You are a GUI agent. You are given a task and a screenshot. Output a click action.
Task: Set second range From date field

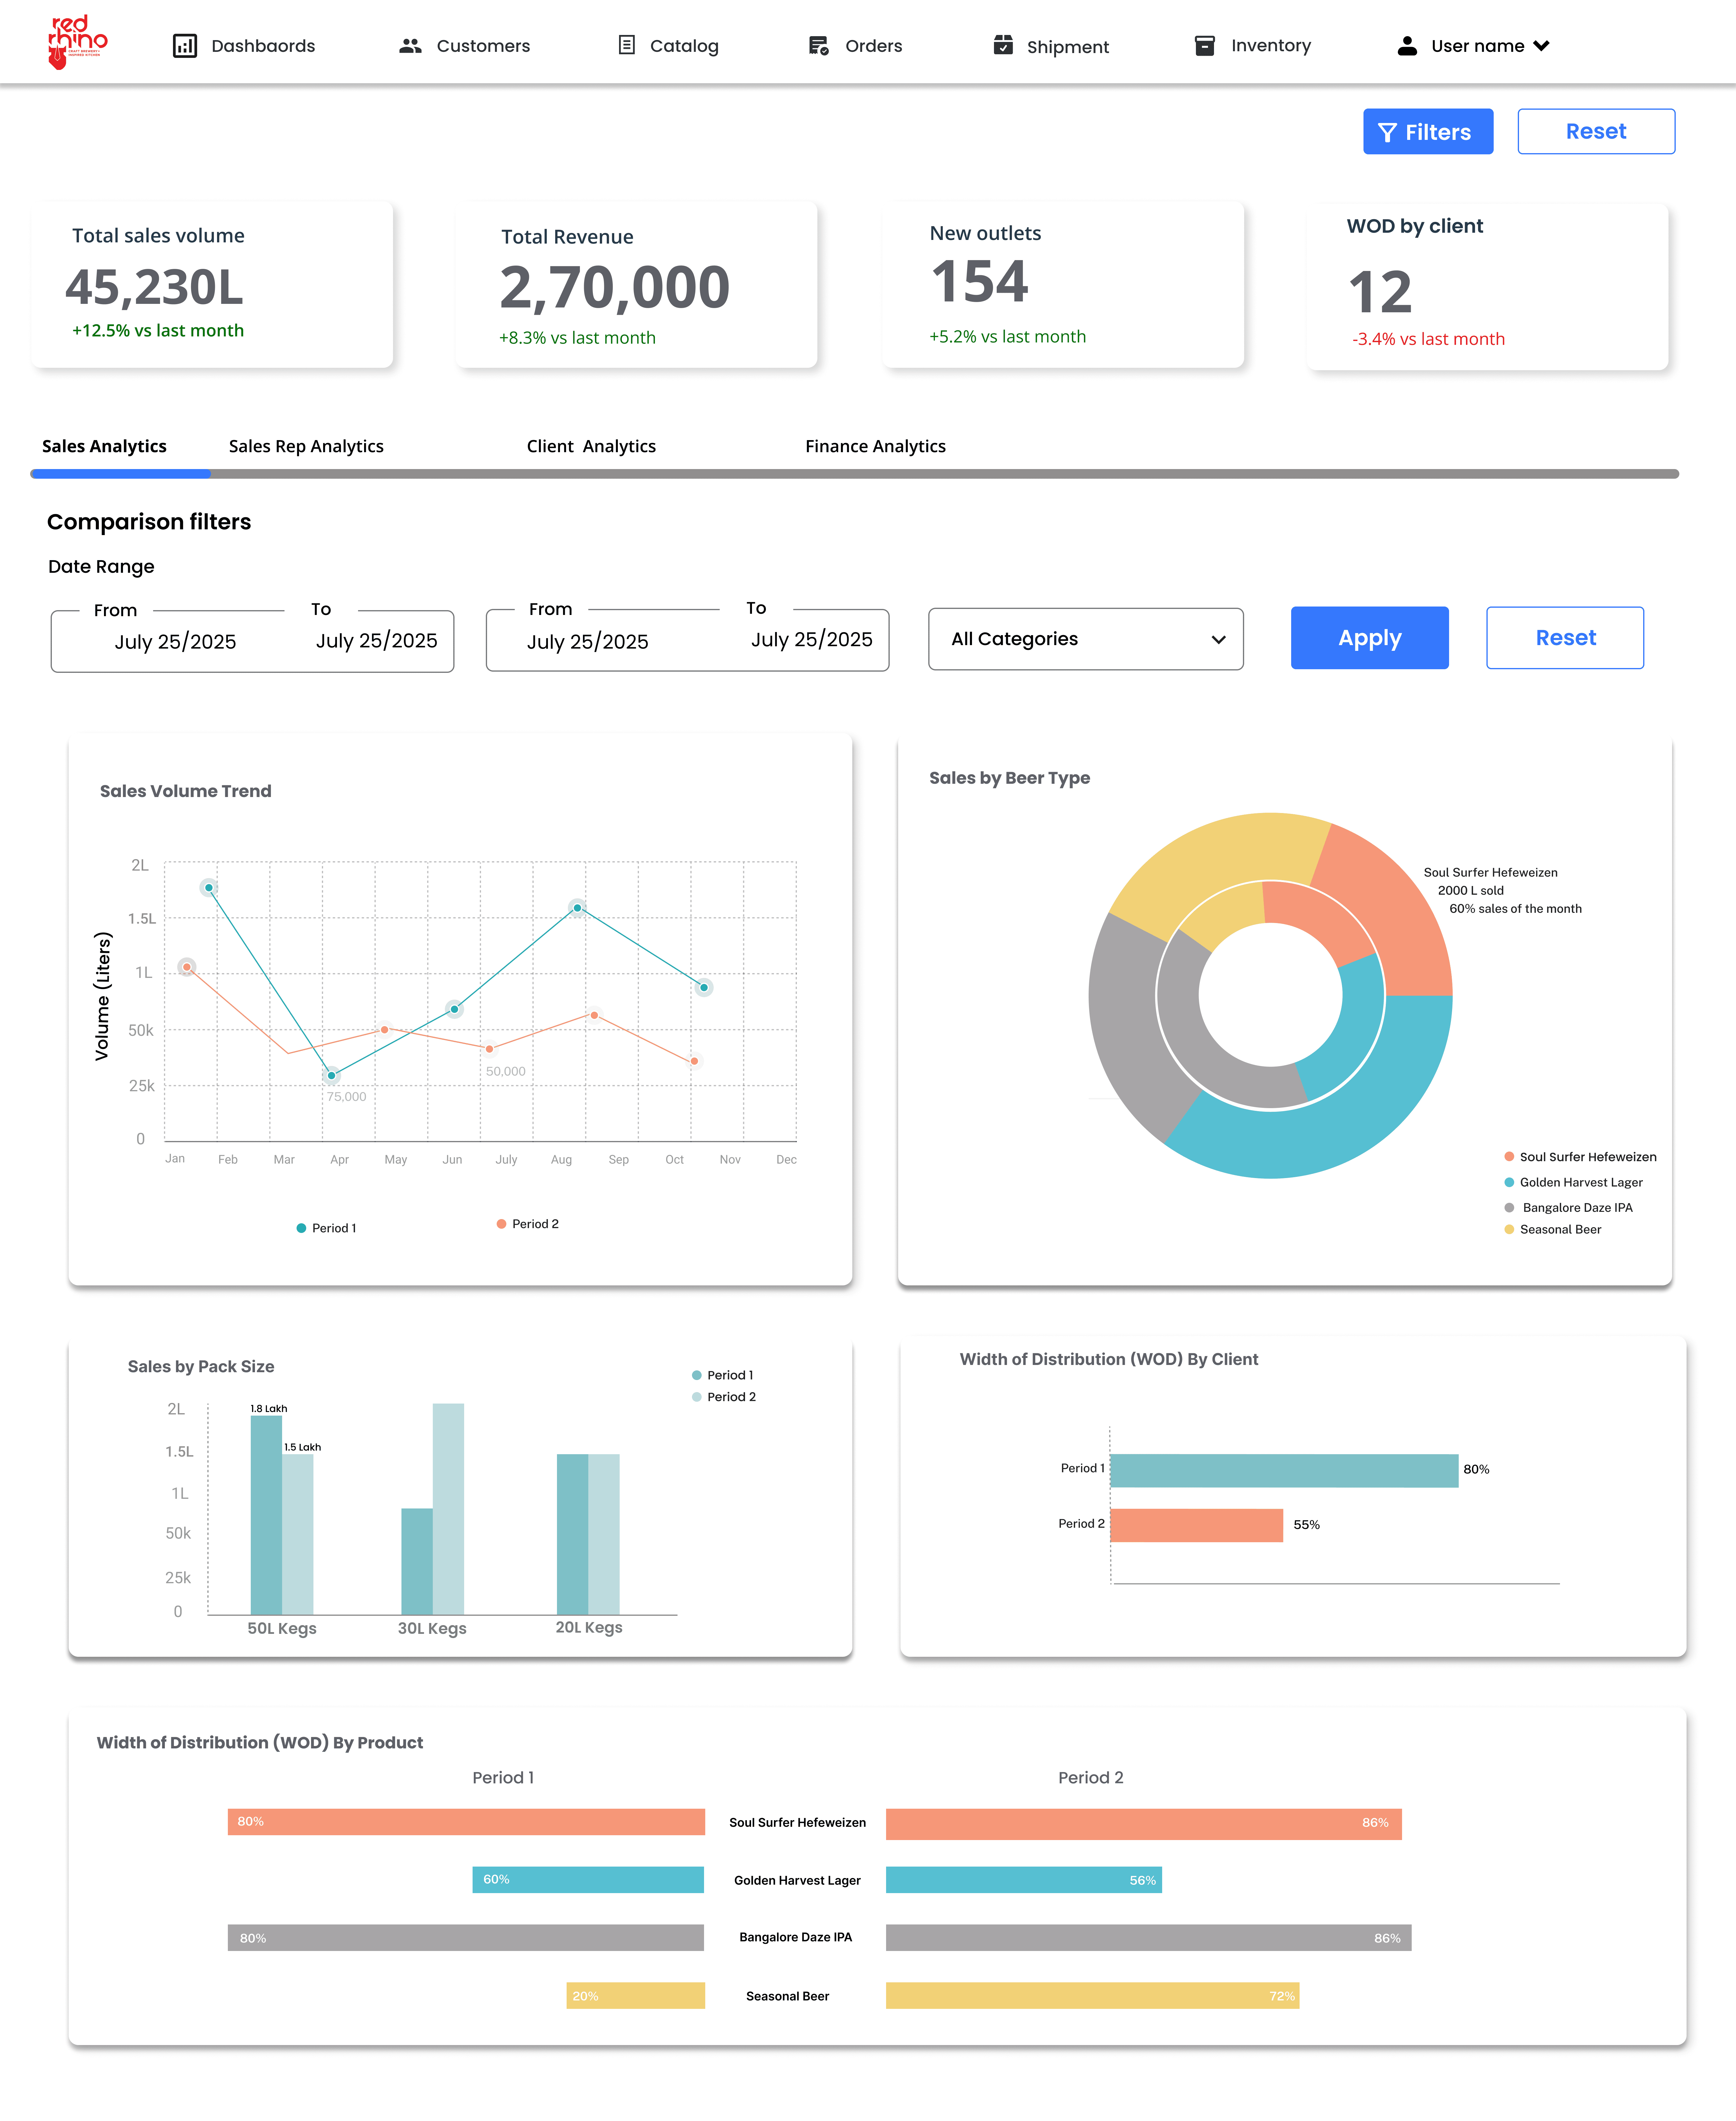coord(588,642)
